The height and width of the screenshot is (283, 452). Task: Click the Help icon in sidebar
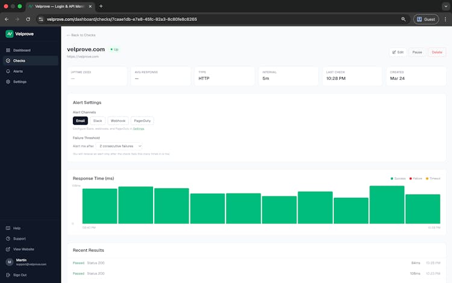8,228
